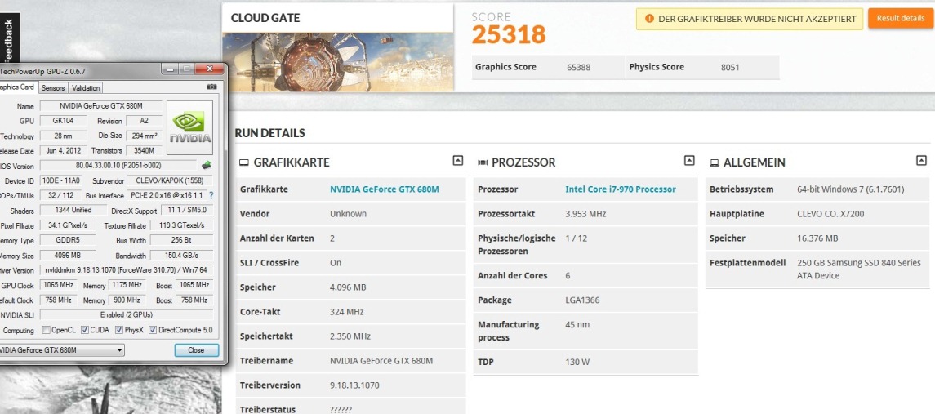Click the Package value LGA1366
This screenshot has width=935, height=414.
(582, 300)
